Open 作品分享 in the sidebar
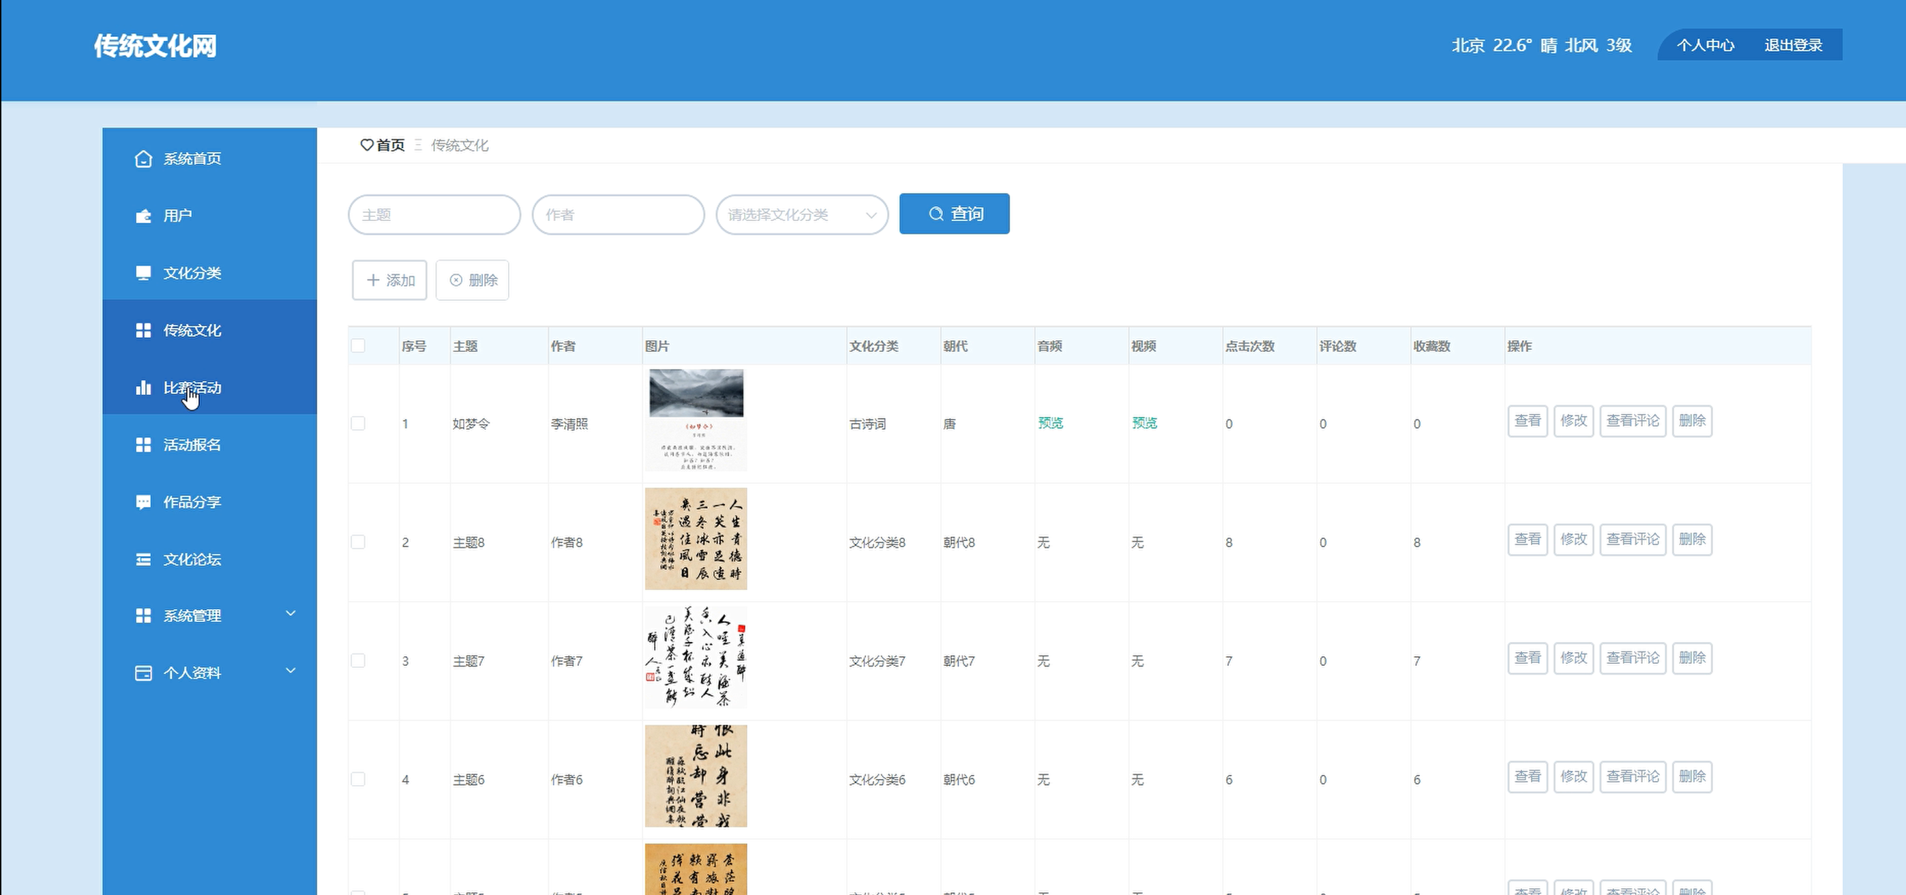Viewport: 1906px width, 895px height. [x=209, y=502]
